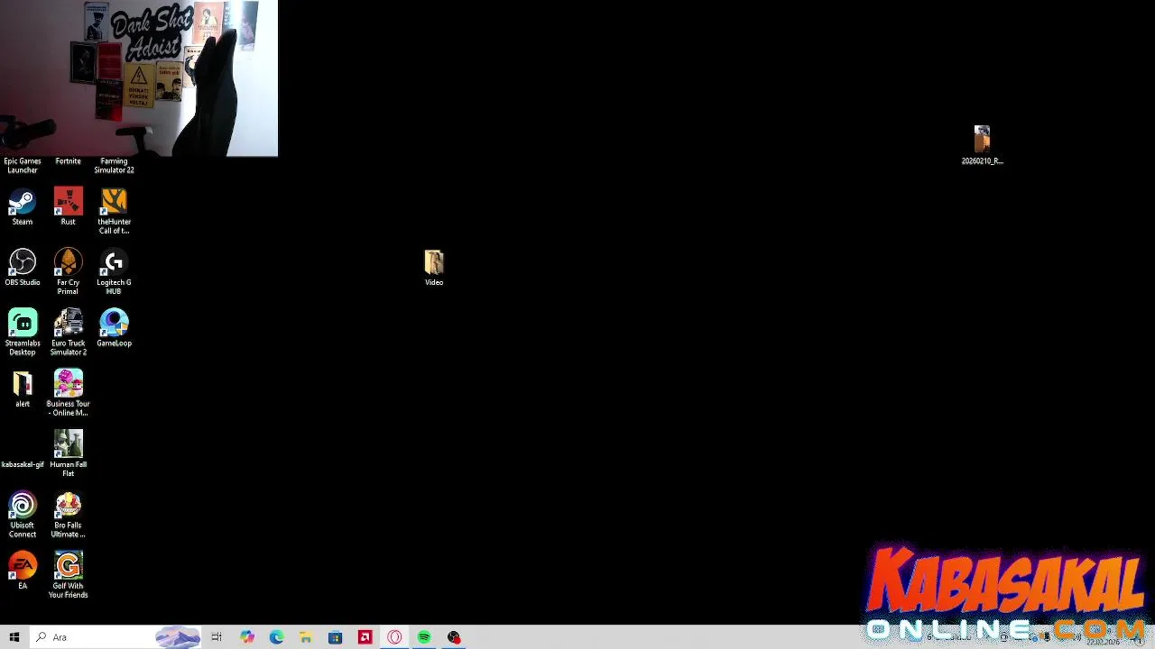Select Business Tour Online game shortcut
1155x649 pixels.
(x=68, y=393)
